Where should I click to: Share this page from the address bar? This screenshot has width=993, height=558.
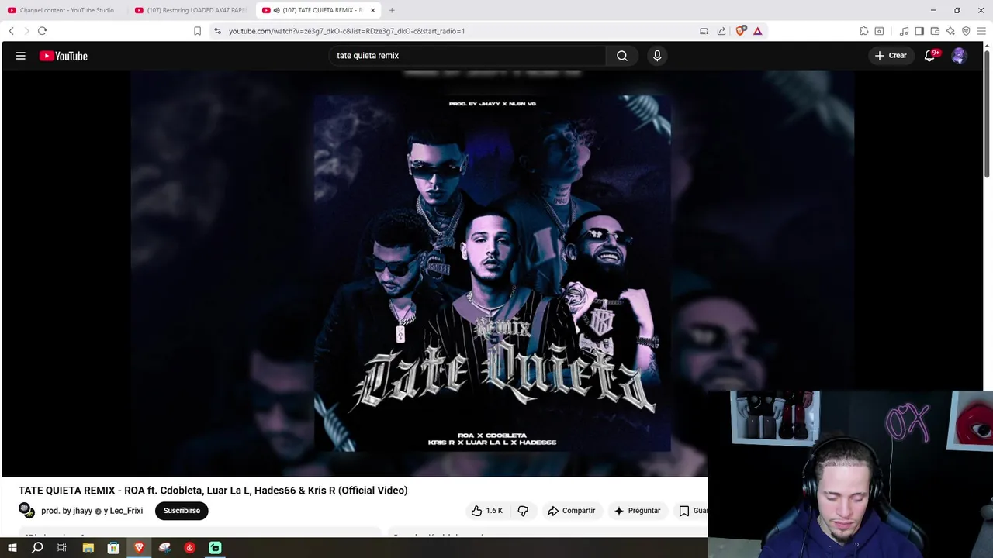(721, 31)
